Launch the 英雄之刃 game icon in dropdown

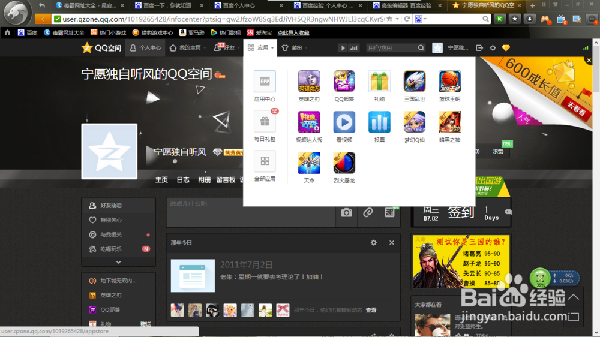tap(309, 81)
